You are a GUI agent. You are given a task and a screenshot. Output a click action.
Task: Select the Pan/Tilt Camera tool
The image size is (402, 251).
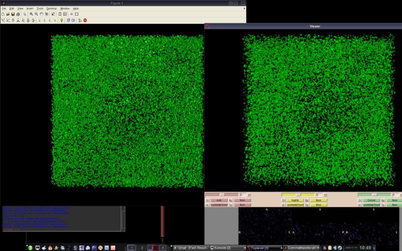(x=13, y=20)
